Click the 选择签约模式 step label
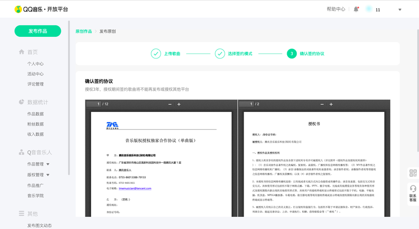The image size is (419, 229). pos(240,53)
